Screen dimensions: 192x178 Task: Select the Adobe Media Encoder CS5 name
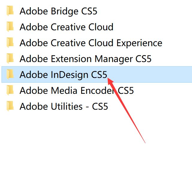click(76, 90)
